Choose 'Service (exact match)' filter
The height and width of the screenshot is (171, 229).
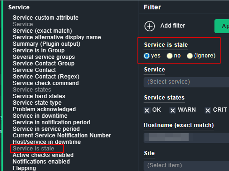pos(42,31)
